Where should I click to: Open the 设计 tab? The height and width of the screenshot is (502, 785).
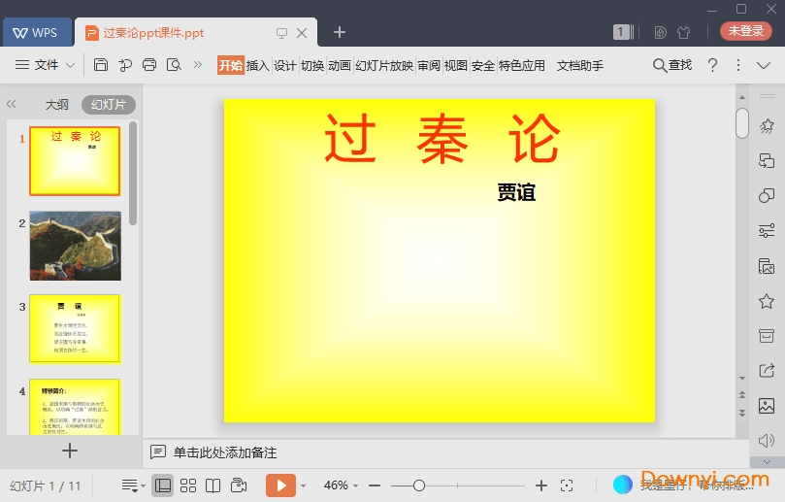tap(285, 65)
